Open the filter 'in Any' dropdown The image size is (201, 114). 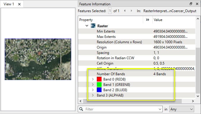coord(181,109)
